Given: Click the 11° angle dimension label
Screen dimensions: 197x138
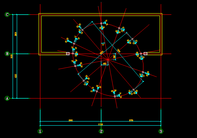Looking at the screenshot, I should point(103,45).
